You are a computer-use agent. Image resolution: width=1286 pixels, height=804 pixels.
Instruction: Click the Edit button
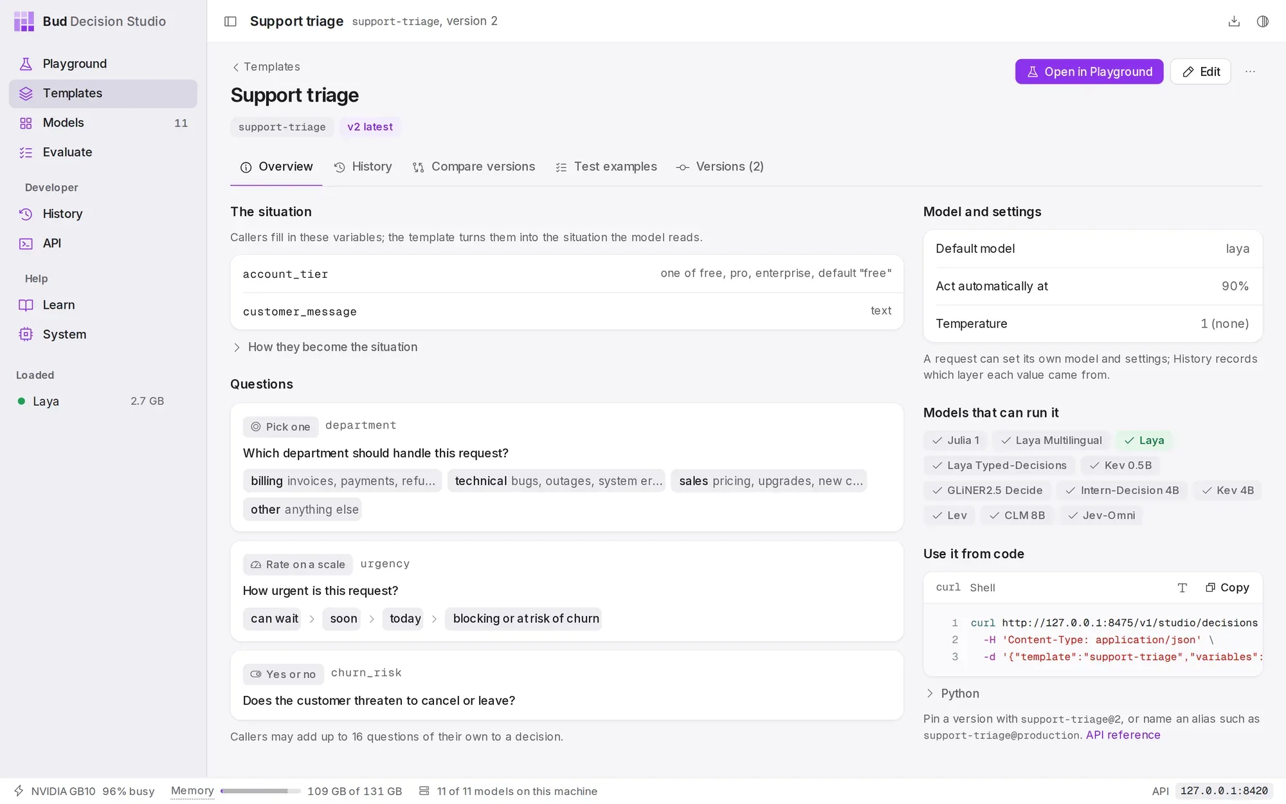(1200, 72)
